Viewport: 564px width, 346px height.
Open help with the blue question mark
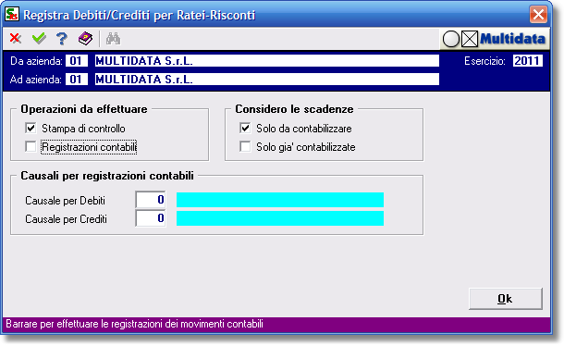[62, 38]
